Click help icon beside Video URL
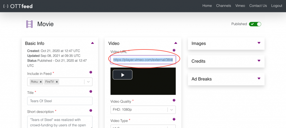 click(x=174, y=50)
